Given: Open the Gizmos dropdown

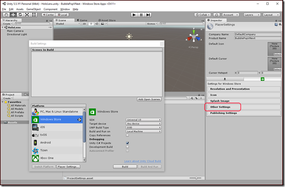Looking at the screenshot, I should click(152, 24).
